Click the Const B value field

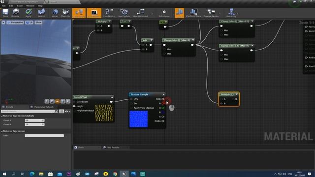point(34,124)
